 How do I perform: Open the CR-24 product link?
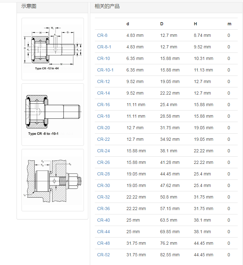tap(103, 151)
